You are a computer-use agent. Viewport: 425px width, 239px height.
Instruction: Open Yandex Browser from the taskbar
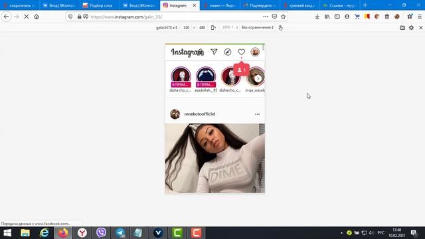82,233
